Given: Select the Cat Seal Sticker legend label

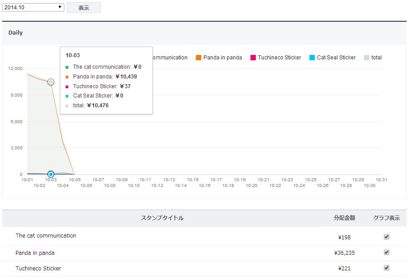Looking at the screenshot, I should pyautogui.click(x=337, y=58).
